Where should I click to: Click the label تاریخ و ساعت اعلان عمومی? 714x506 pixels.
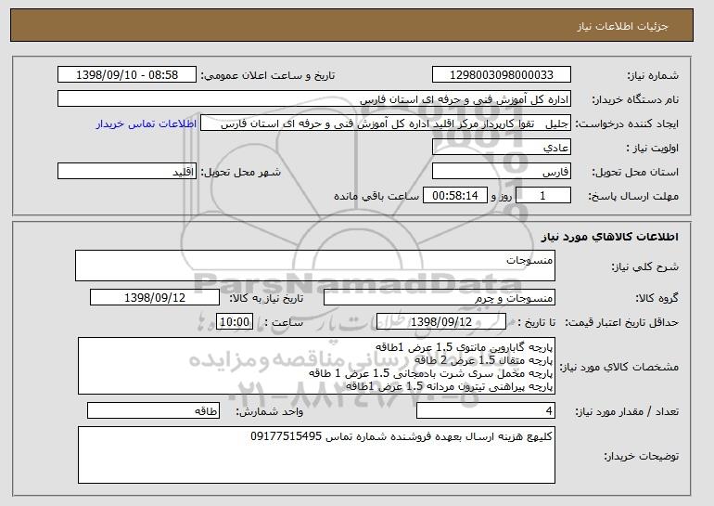point(268,75)
